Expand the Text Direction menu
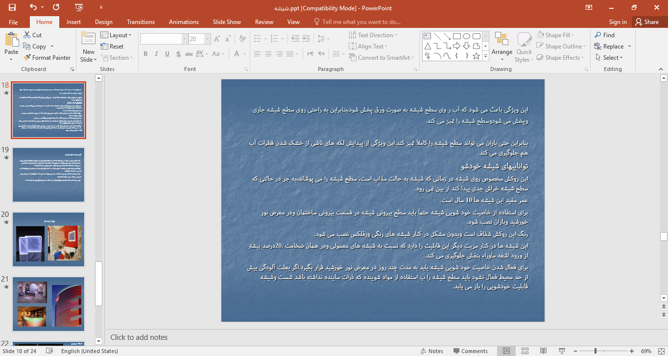Image resolution: width=668 pixels, height=356 pixels. point(373,35)
